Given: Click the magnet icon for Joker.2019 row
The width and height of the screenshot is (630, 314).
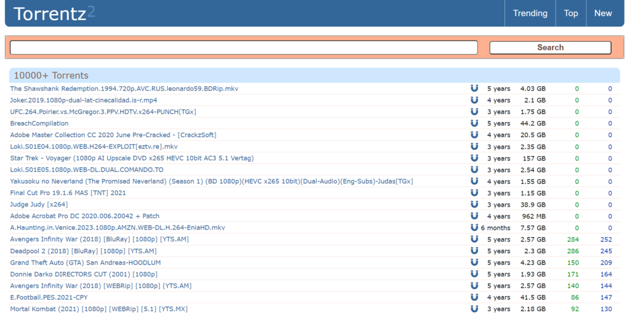Looking at the screenshot, I should (474, 100).
